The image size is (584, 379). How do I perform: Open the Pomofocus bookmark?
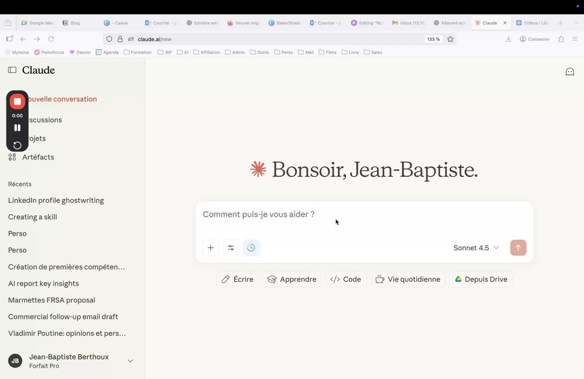coord(49,52)
